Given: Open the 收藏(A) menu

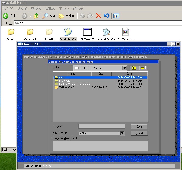Looking at the screenshot, I should [50, 9].
